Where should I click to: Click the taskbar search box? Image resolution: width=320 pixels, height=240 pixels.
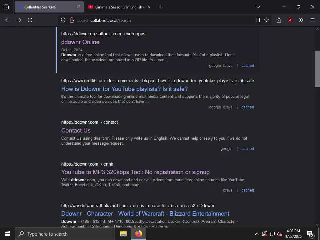(65, 234)
